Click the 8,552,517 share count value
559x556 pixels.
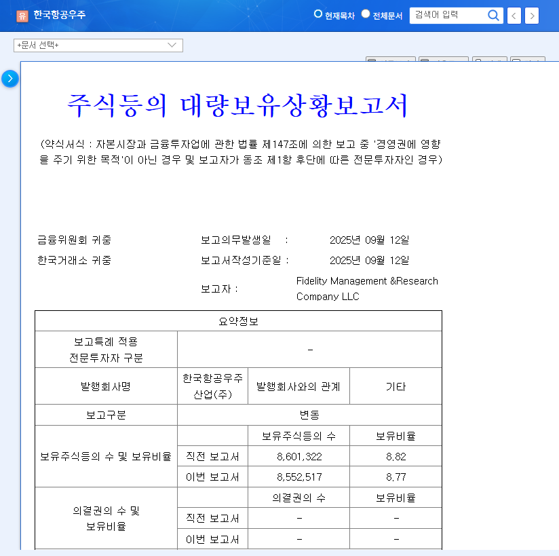[298, 477]
